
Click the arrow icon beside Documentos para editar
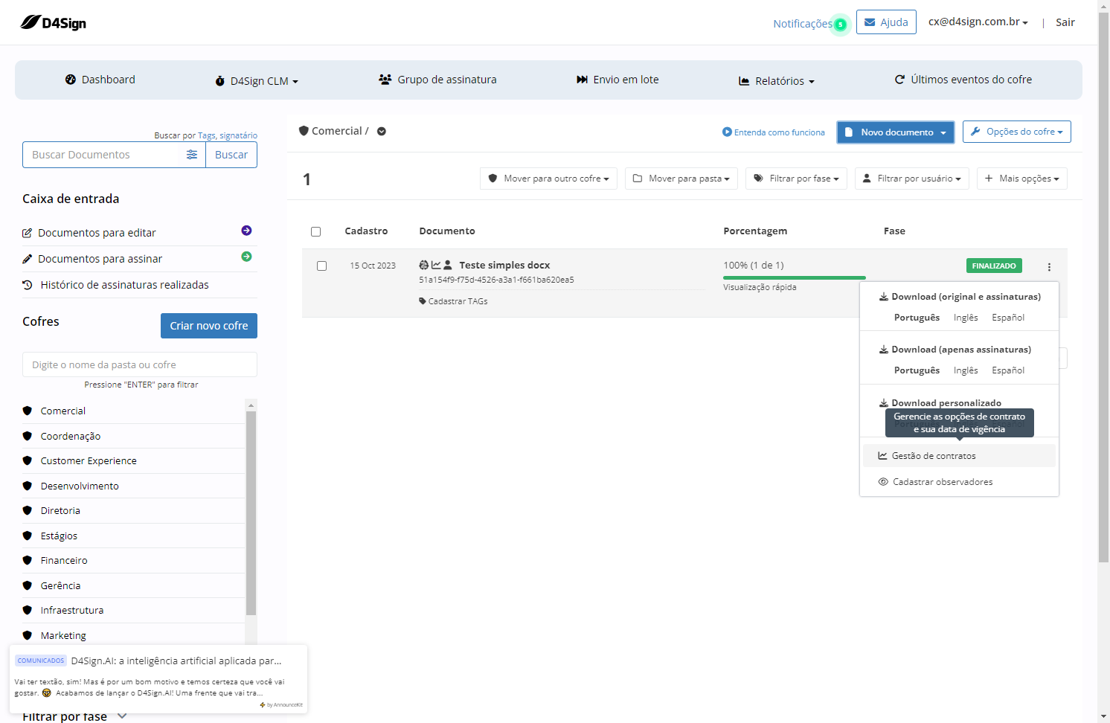(x=246, y=231)
